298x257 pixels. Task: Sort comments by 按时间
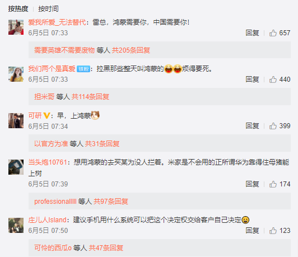(48, 9)
